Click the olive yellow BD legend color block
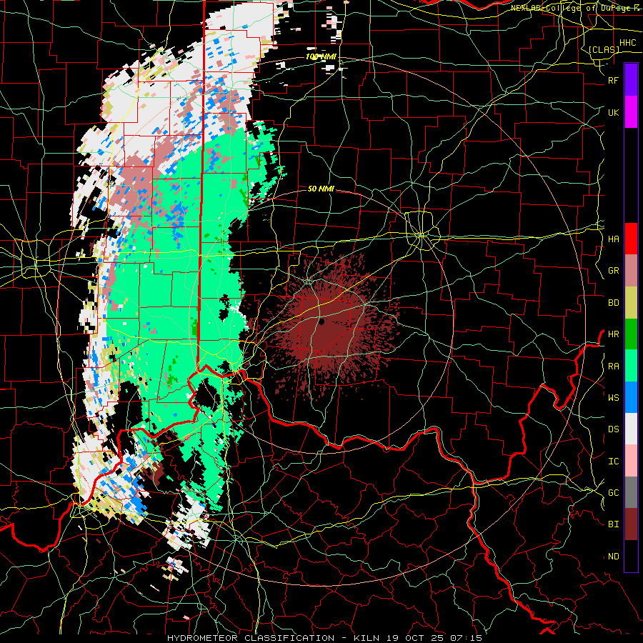 631,303
